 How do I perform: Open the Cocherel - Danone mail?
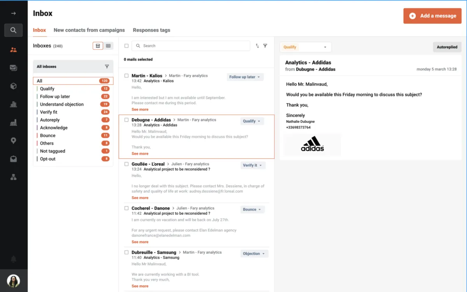[x=197, y=225]
